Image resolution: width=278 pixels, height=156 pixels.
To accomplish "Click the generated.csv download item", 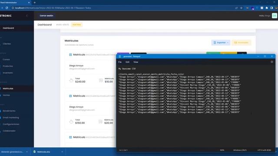I will [x=12, y=152].
